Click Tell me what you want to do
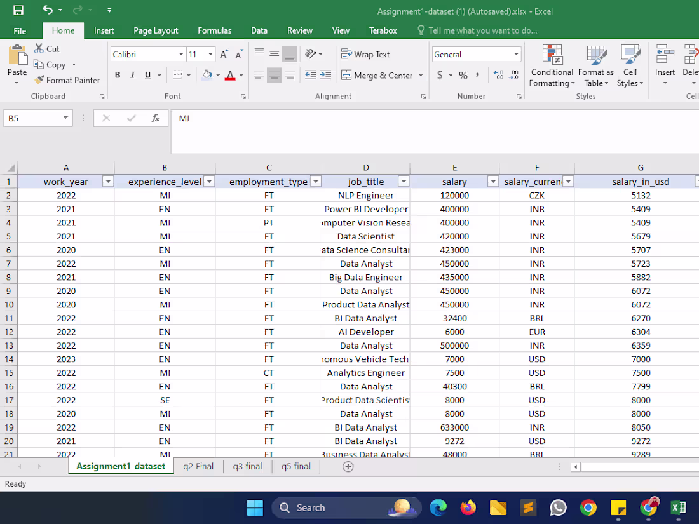This screenshot has width=699, height=524. (483, 30)
